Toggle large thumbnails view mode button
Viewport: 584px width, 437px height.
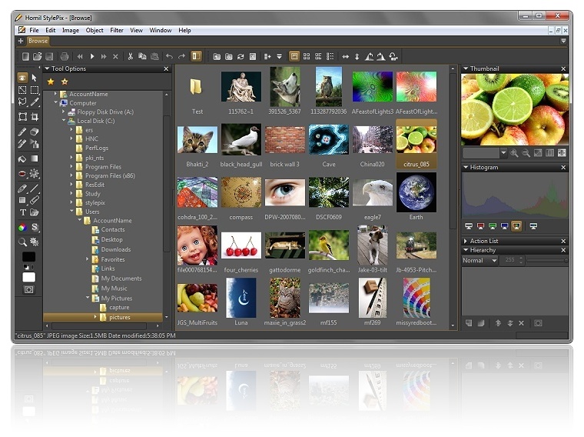click(x=294, y=56)
